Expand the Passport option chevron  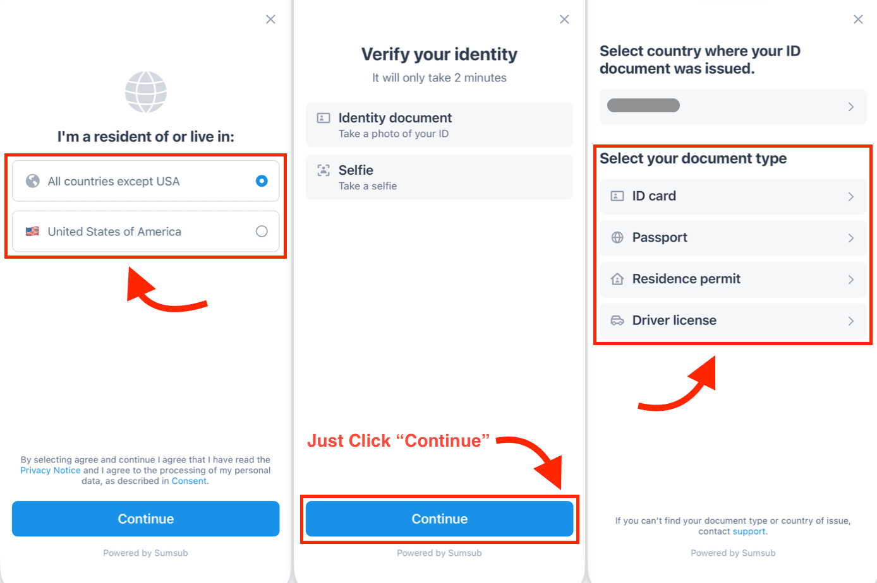(851, 238)
